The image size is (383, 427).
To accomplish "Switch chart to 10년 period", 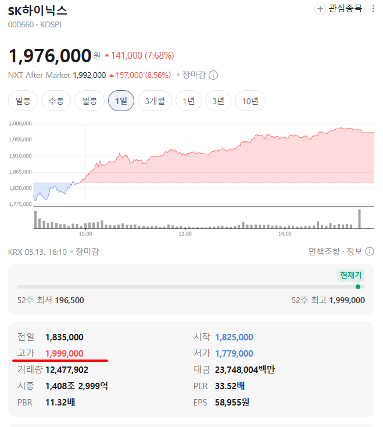I will pos(250,101).
